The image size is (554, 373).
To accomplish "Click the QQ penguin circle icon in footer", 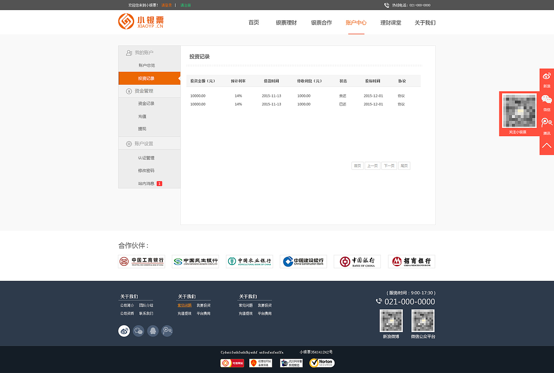I will [153, 331].
